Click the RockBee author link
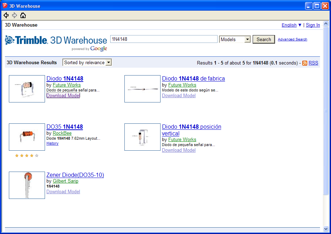Screen dimensions: 331x234 click(62, 133)
